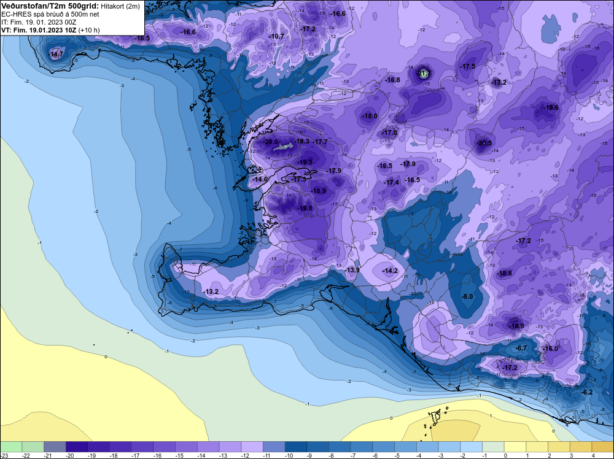Image resolution: width=614 pixels, height=459 pixels.
Task: Click the -6.7 temperature value
Action: (521, 348)
